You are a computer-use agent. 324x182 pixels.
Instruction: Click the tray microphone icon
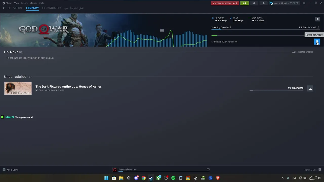click(x=288, y=178)
